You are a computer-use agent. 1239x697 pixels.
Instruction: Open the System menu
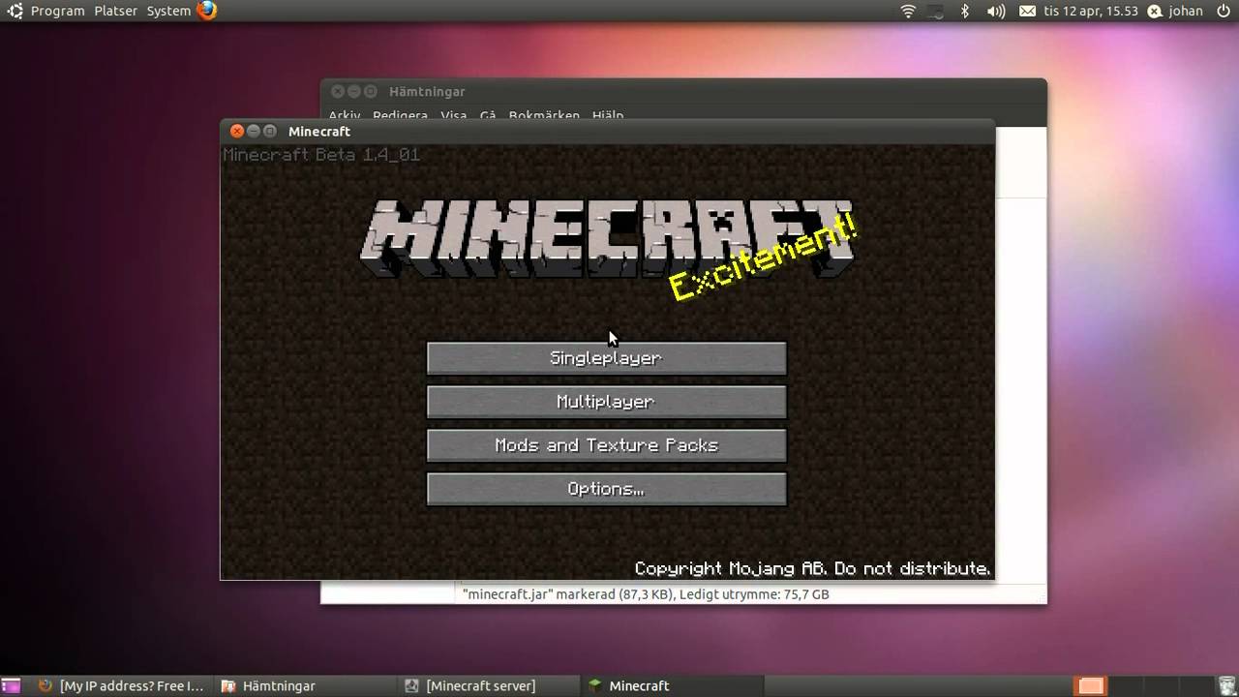168,12
